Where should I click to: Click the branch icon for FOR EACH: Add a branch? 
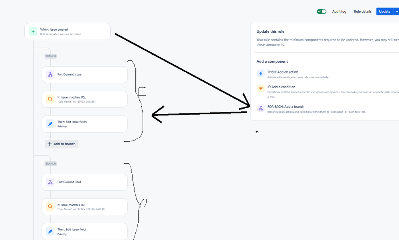click(260, 108)
